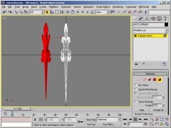Open the Rendering menu
The image size is (171, 128).
[x=118, y=7]
